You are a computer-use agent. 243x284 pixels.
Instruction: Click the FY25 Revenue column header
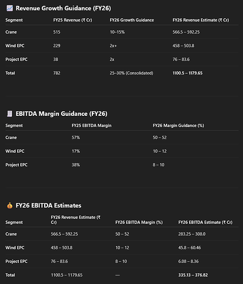click(73, 20)
